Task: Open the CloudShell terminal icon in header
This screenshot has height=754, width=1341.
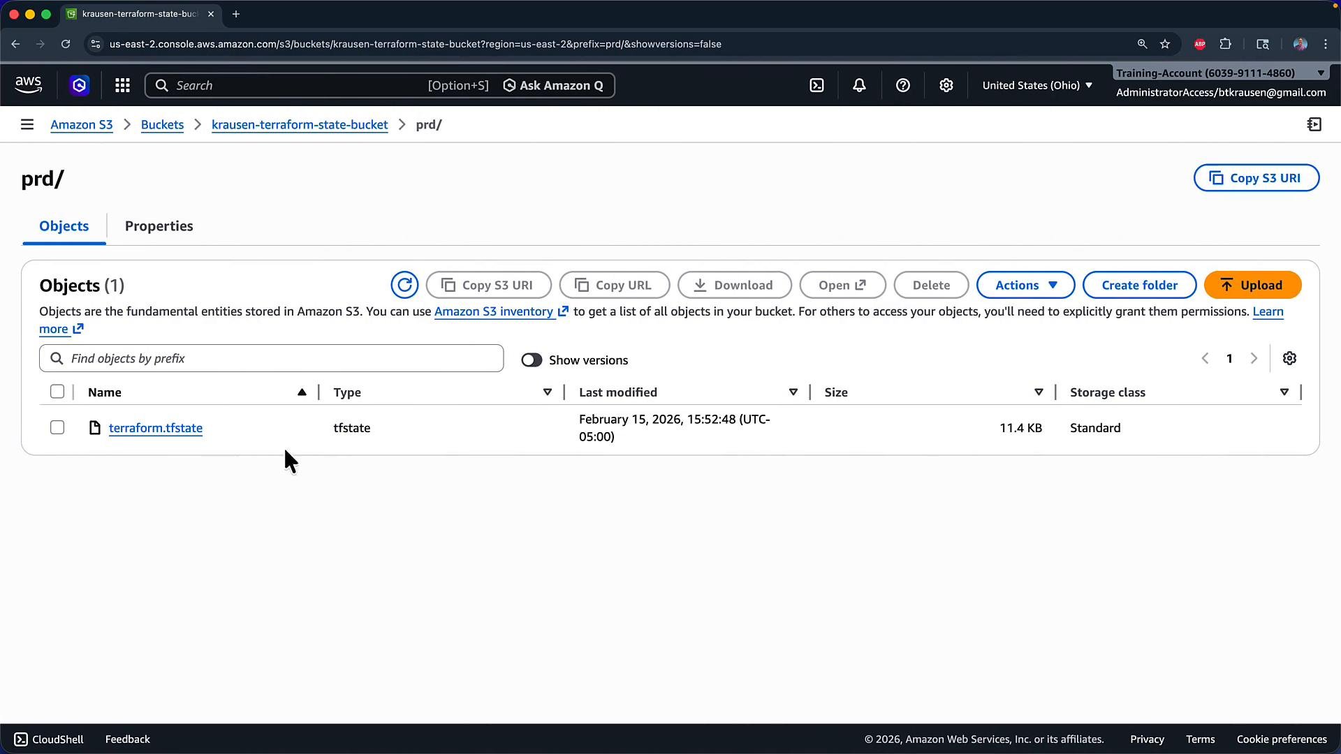Action: pos(816,85)
